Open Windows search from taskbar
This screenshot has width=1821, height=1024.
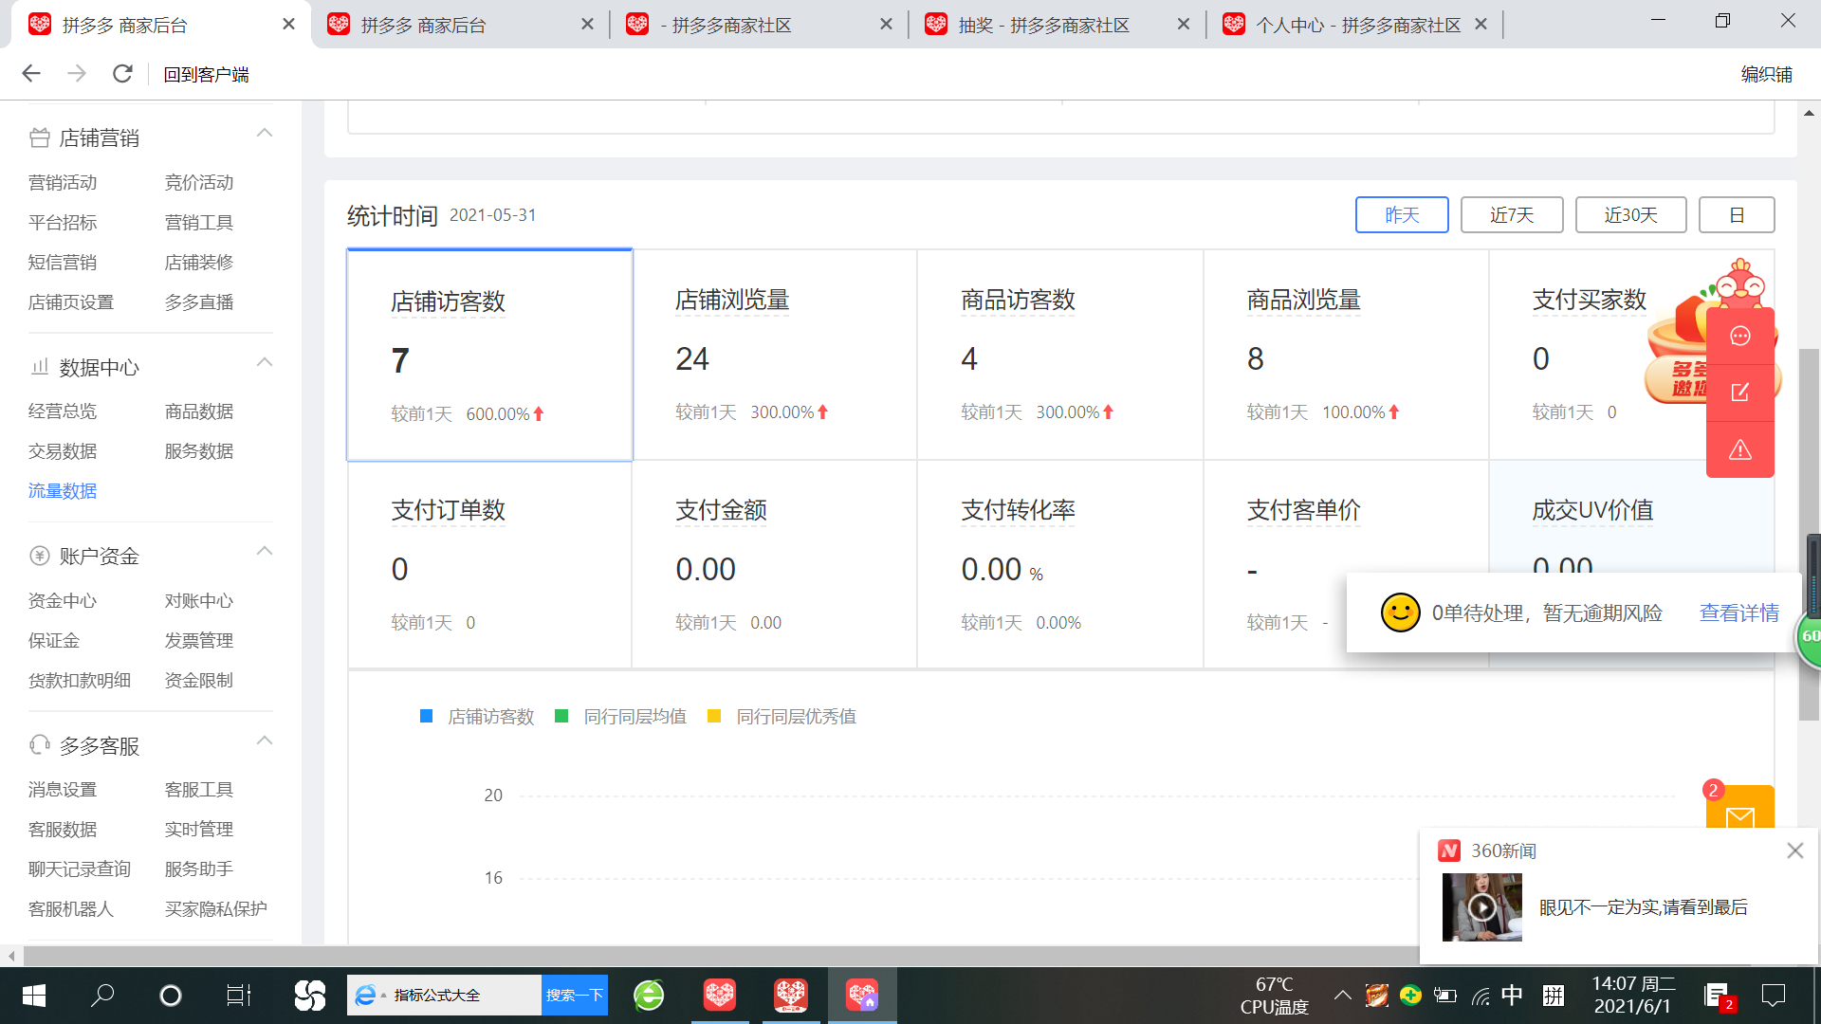pyautogui.click(x=101, y=996)
